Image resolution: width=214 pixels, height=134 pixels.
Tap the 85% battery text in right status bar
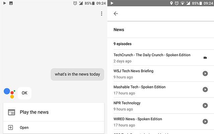(195, 3)
